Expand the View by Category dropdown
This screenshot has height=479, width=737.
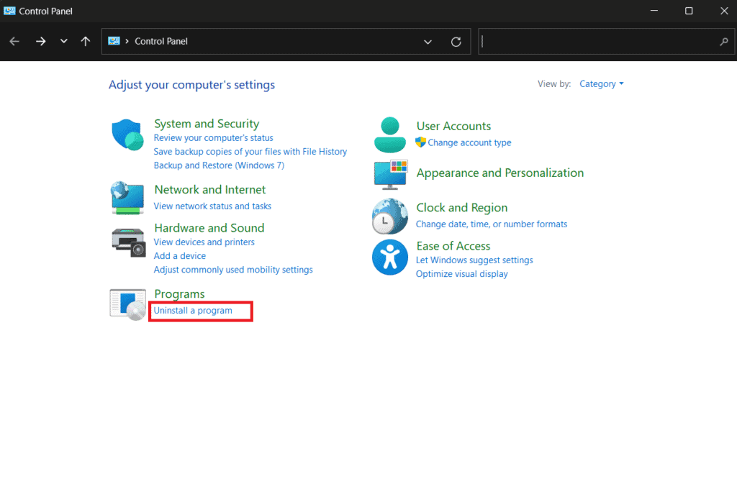[x=602, y=84]
